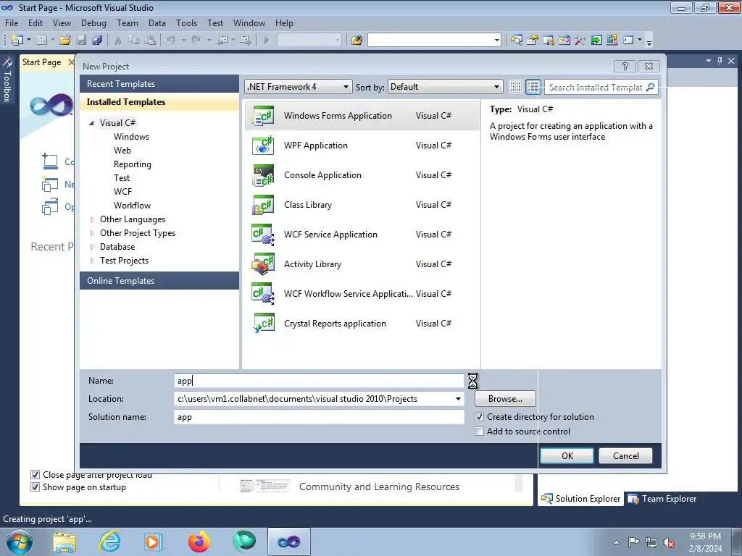
Task: Open Community and Learning Resources link
Action: pos(379,486)
